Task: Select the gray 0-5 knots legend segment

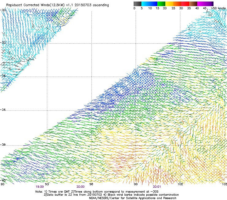Action: point(137,4)
